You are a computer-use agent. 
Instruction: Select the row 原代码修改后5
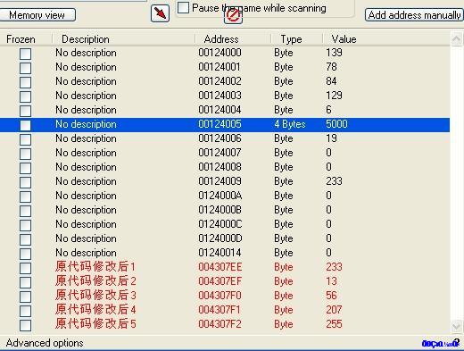[225, 324]
